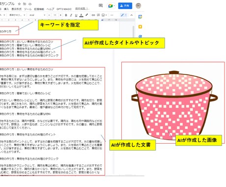Viewport: 226px width, 187px height.
Task: Increase font size with plus button
Action: (x=60, y=15)
